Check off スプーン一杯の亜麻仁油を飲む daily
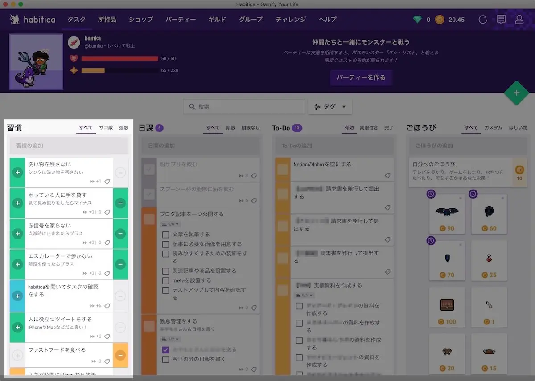 coord(149,195)
